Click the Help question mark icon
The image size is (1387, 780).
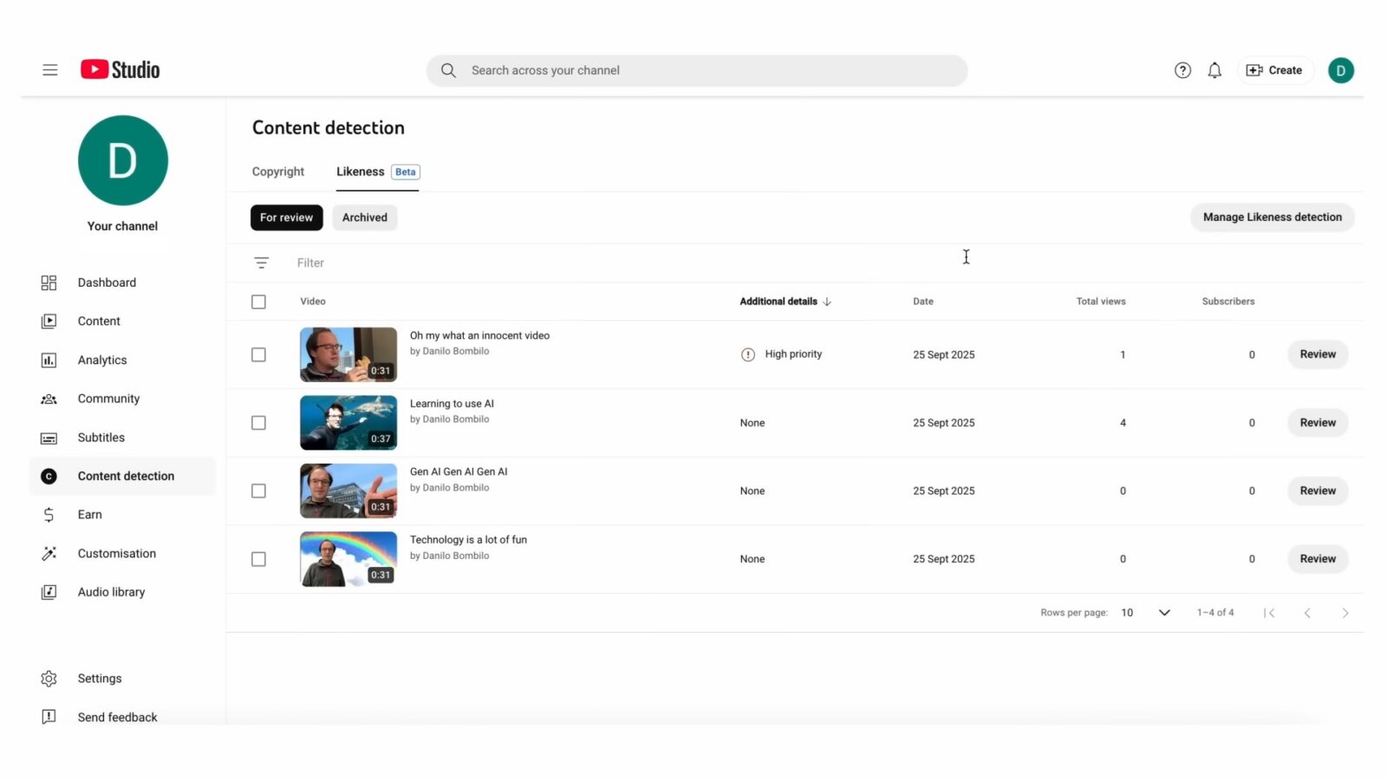point(1182,70)
